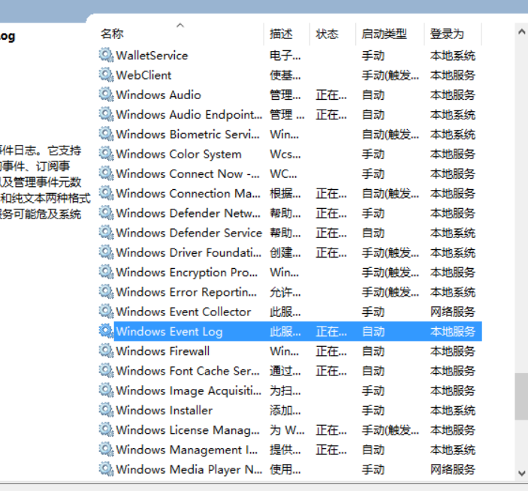Click the Windows Image Acquisition gear icon

[x=106, y=390]
